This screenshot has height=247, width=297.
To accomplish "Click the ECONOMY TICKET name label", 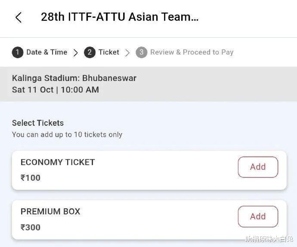I will coord(58,162).
